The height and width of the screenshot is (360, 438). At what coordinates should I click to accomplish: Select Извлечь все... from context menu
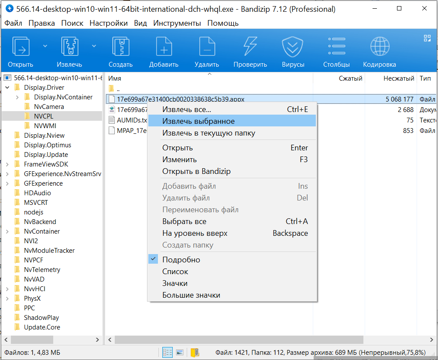click(232, 109)
